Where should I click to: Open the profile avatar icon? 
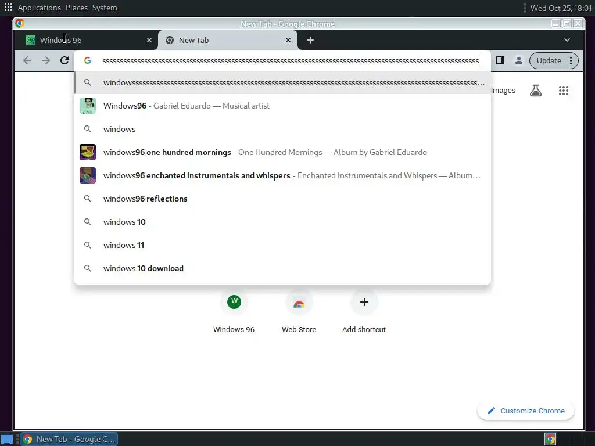[518, 60]
